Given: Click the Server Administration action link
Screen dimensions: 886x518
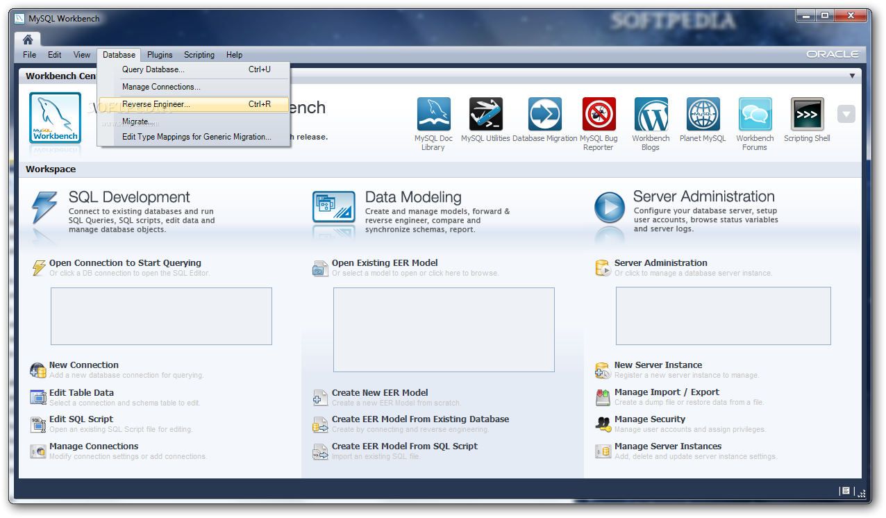Looking at the screenshot, I should coord(661,263).
